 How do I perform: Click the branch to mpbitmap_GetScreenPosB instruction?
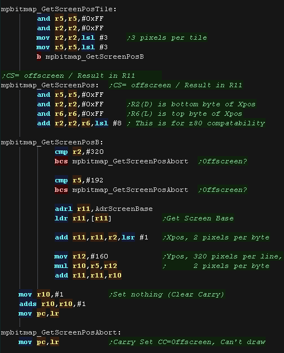[90, 57]
